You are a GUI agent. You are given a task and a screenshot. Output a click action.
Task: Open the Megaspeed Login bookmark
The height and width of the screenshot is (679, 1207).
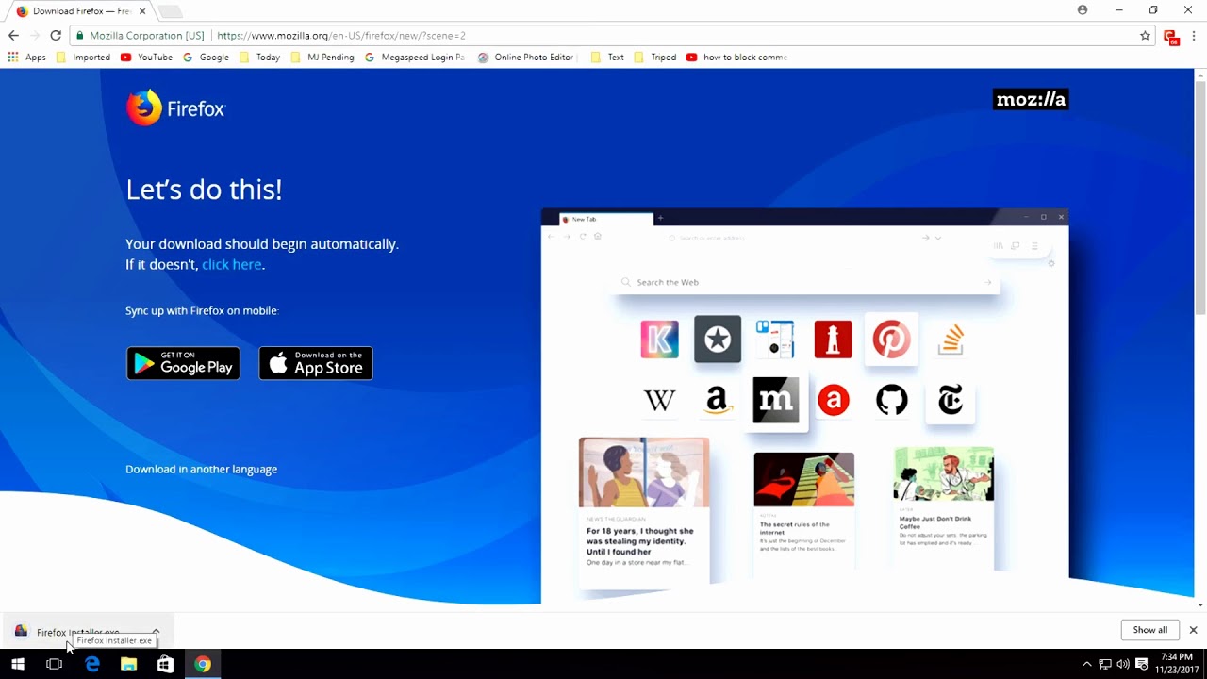pyautogui.click(x=415, y=58)
